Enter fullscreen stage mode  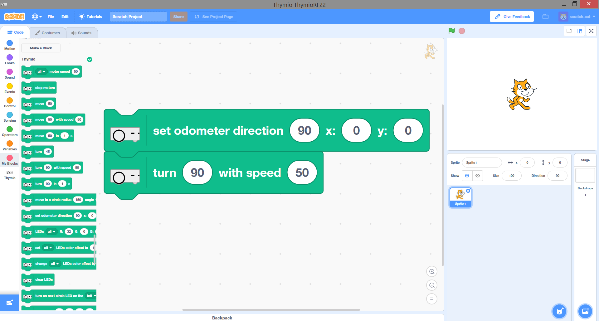click(591, 31)
